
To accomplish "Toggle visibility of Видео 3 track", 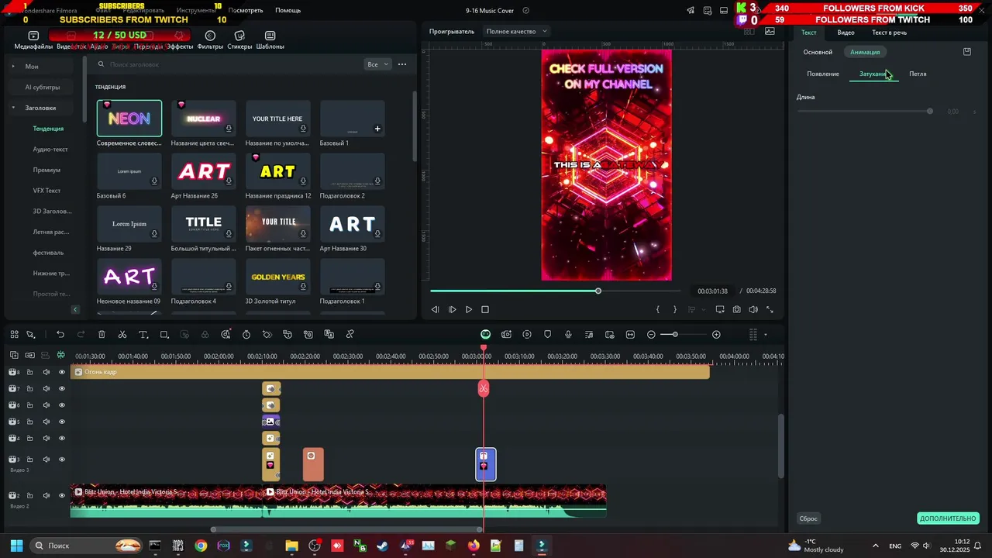I will tap(62, 460).
